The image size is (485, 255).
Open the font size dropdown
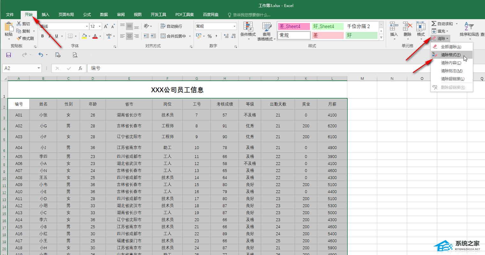coord(100,26)
